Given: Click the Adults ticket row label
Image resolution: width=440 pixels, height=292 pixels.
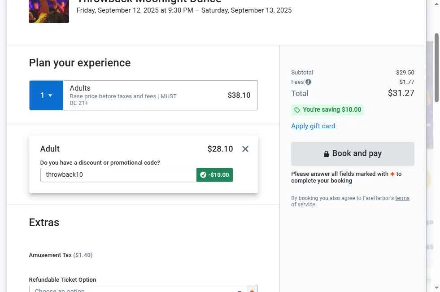Looking at the screenshot, I should click(80, 88).
